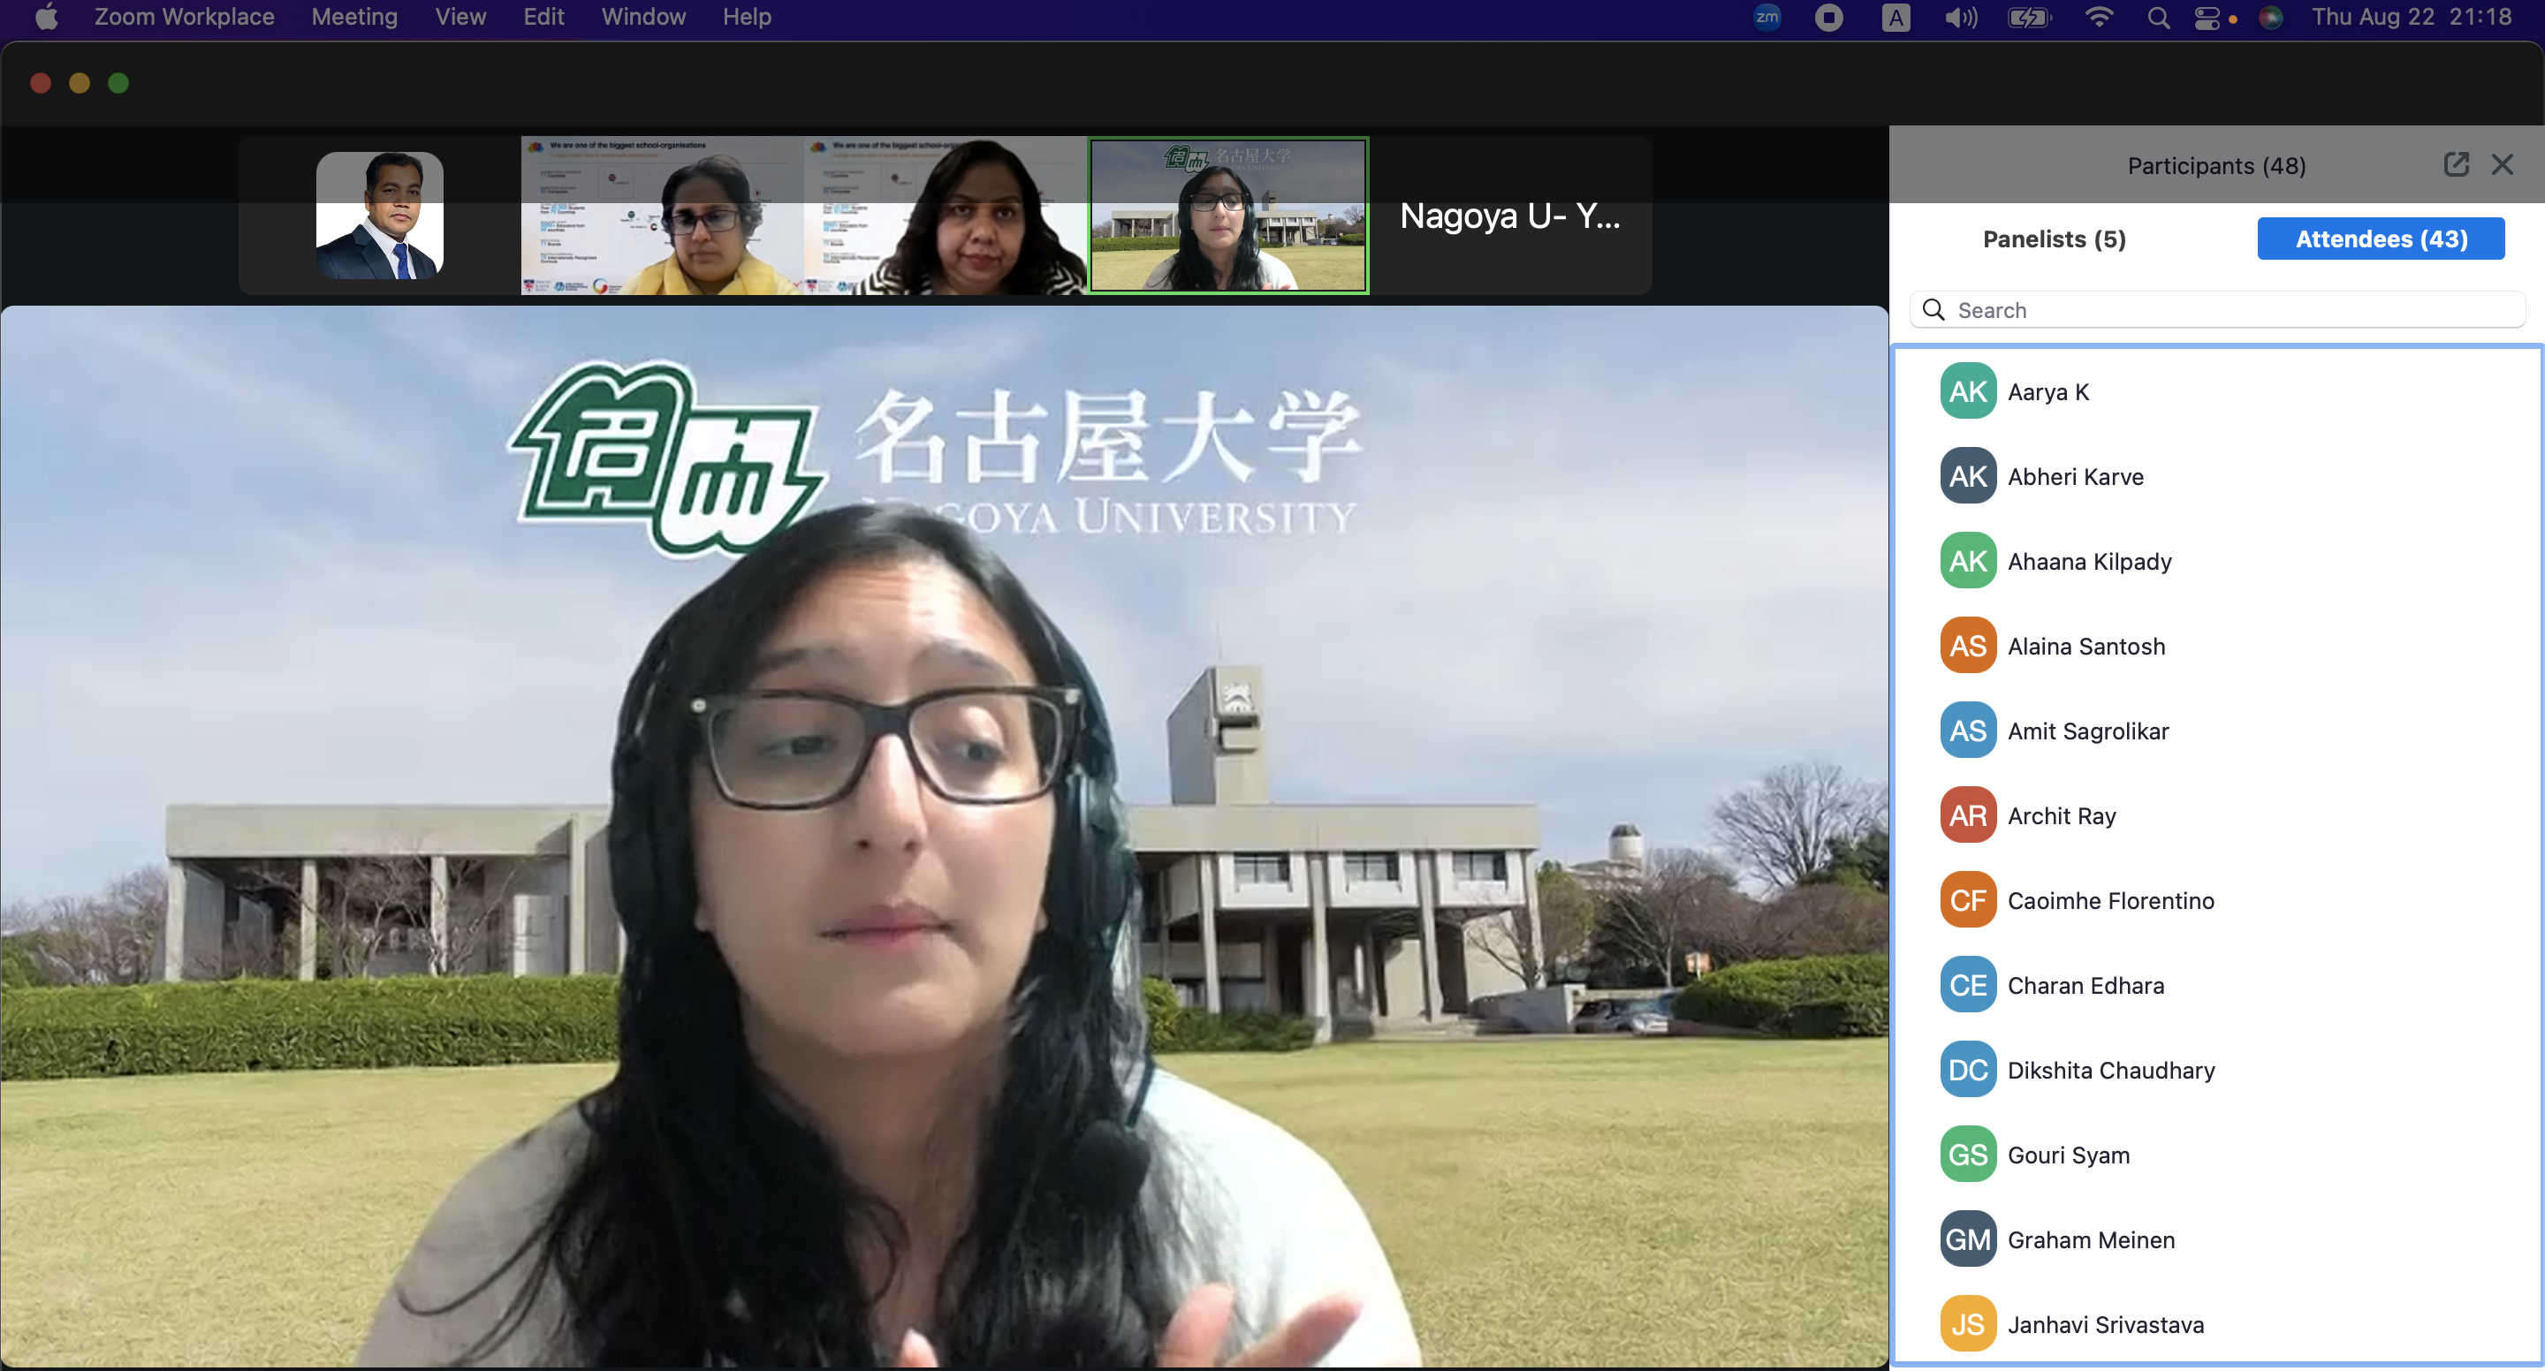Open the View menu
This screenshot has width=2545, height=1371.
(x=460, y=17)
